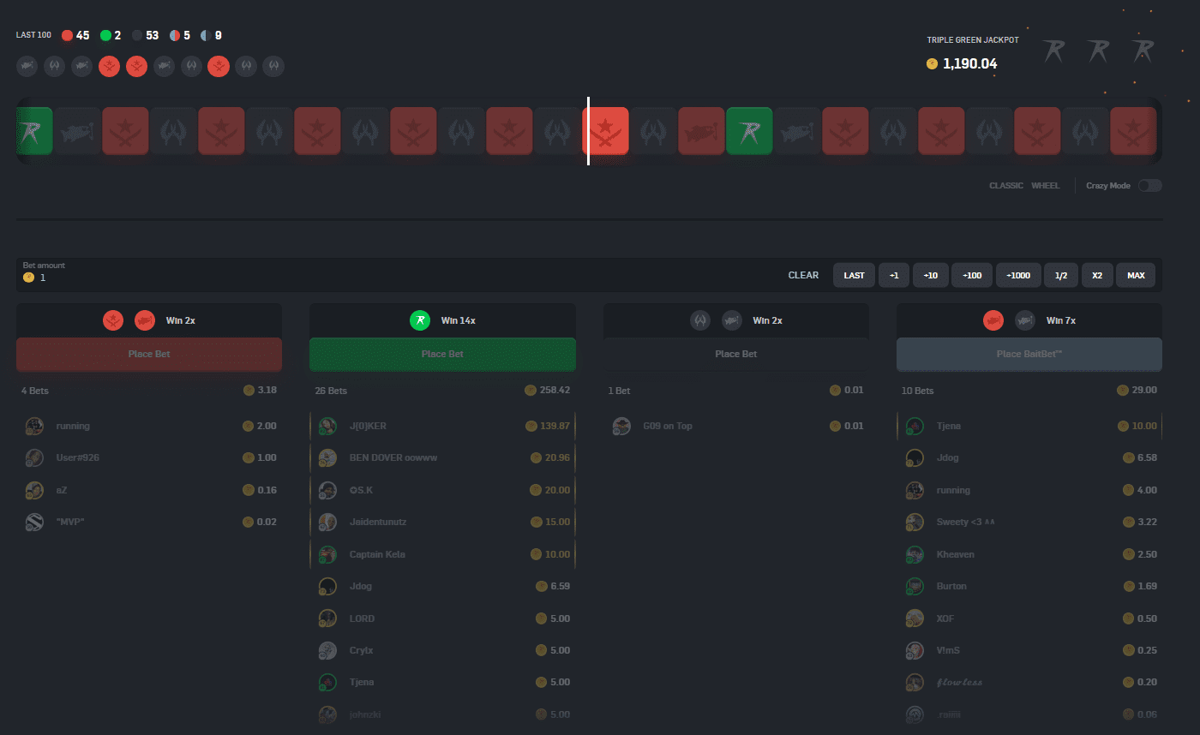The image size is (1200, 735).
Task: Double the bet using X2
Action: tap(1096, 275)
